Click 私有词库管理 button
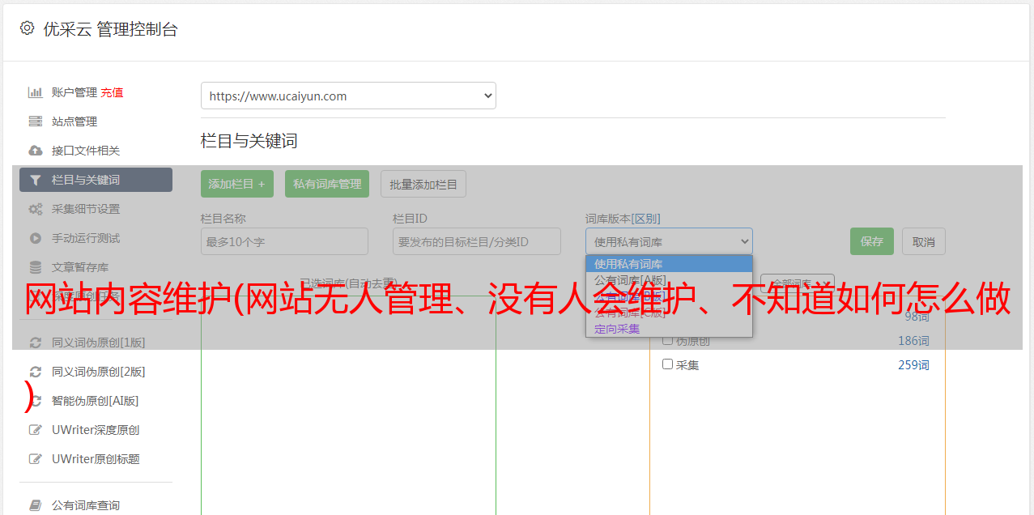Screen dimensions: 1034x515 327,184
